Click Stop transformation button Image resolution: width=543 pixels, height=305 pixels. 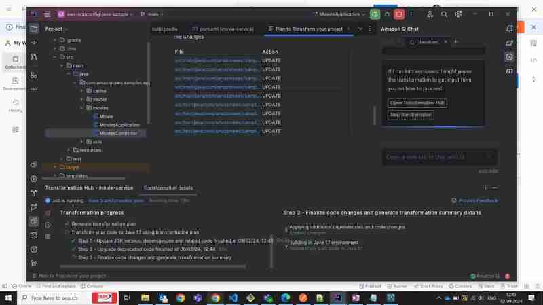click(411, 115)
